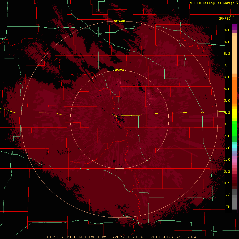The image size is (239, 239).
Task: Click the "DKD" label above the legend
Action: tap(233, 16)
